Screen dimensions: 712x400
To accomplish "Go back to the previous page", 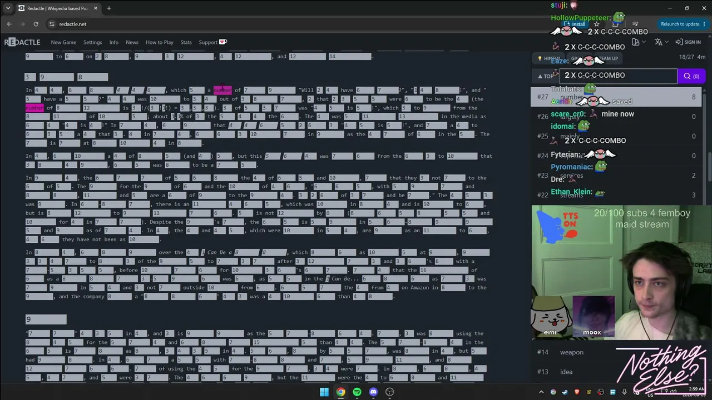I will pyautogui.click(x=9, y=24).
